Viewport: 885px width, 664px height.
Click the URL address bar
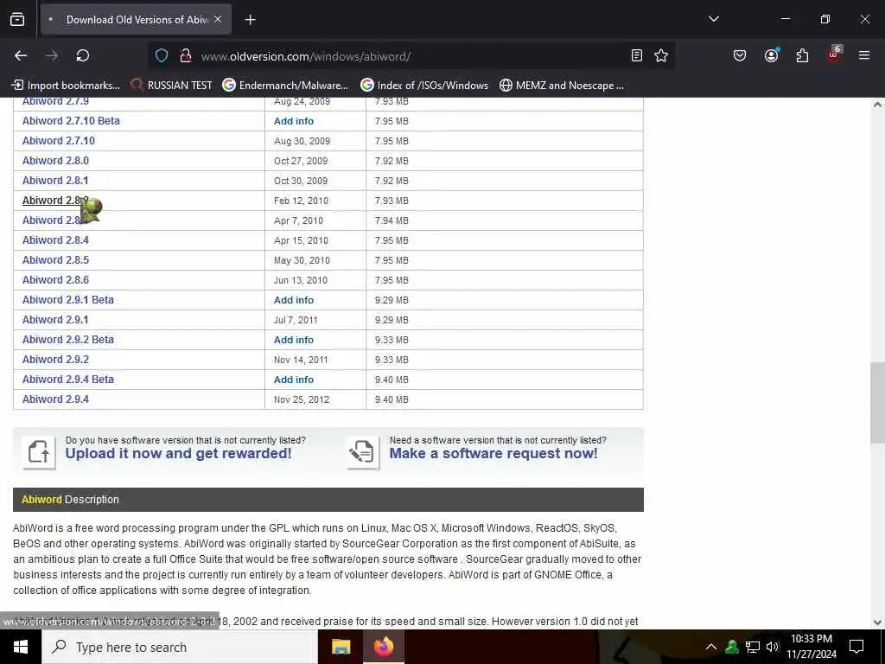point(412,56)
